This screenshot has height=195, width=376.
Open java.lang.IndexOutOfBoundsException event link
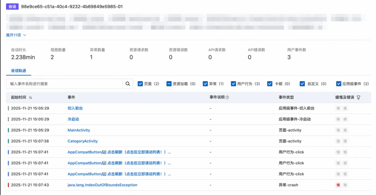[102, 185]
